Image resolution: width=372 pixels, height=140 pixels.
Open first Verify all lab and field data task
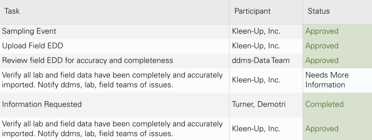click(x=112, y=80)
